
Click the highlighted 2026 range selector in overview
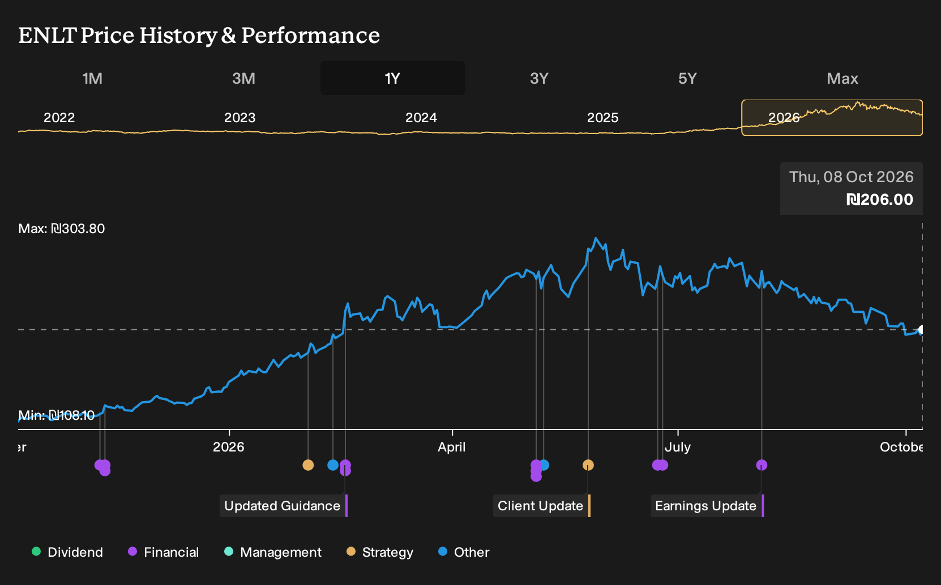pos(832,118)
